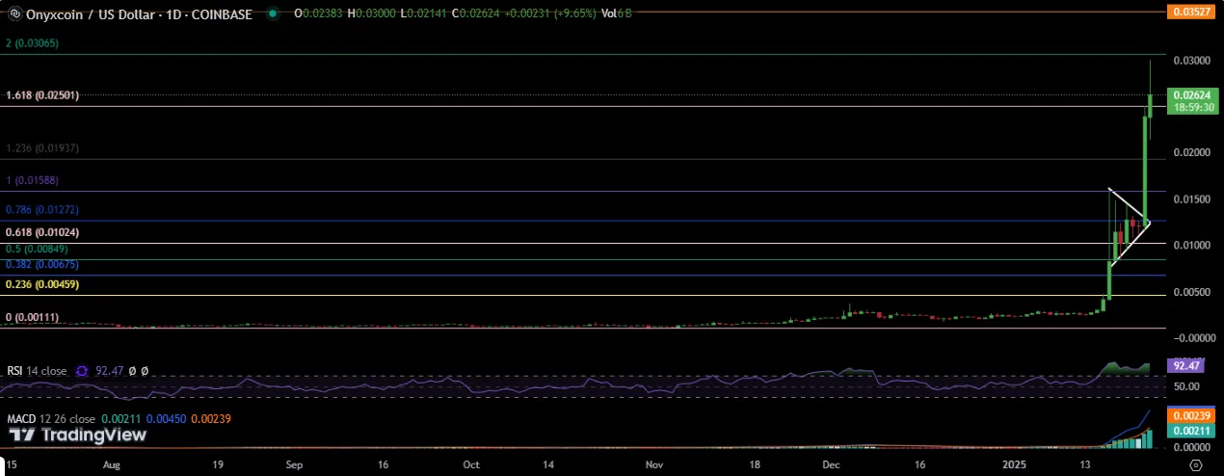Viewport: 1224px width, 476px height.
Task: Click the Nov label on the time axis
Action: [654, 463]
